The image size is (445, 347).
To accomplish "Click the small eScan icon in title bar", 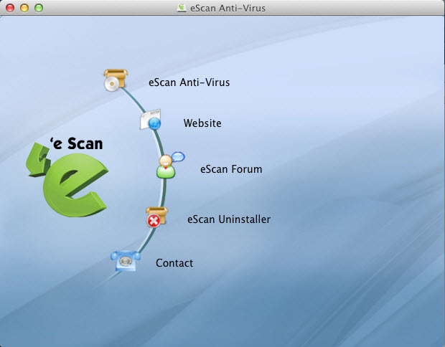I will tap(181, 8).
